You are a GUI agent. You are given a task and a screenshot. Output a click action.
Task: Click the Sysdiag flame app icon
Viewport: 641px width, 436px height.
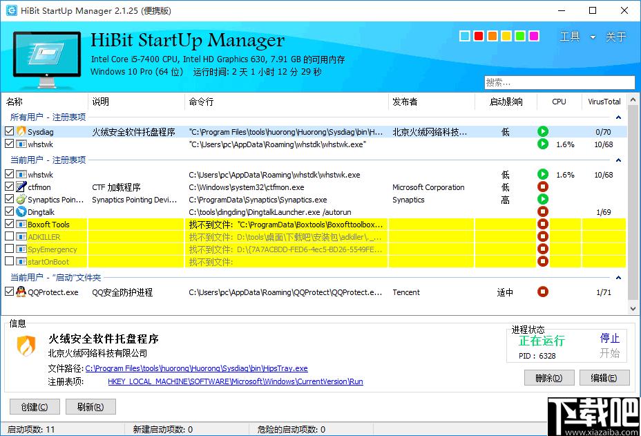[21, 131]
